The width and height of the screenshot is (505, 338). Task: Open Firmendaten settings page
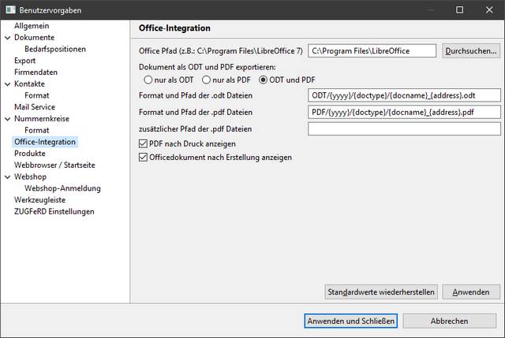point(36,72)
